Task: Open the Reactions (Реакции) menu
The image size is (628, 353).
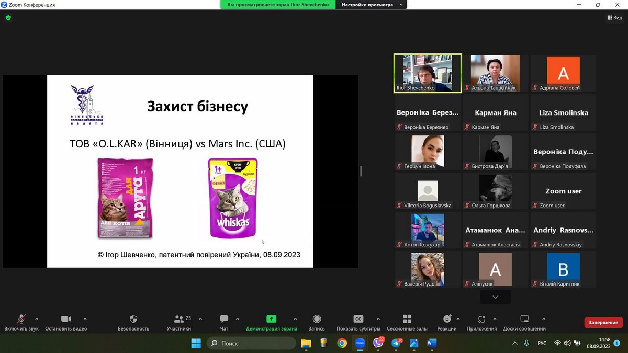Action: tap(446, 319)
